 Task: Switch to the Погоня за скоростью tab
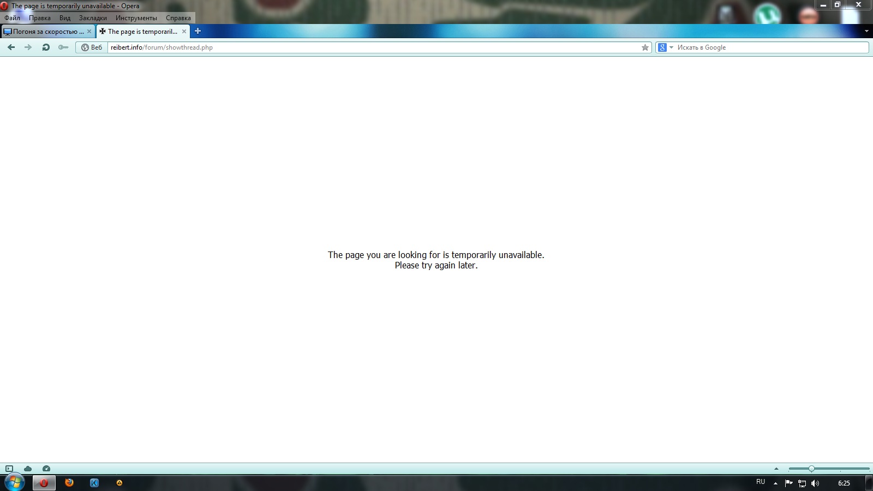[48, 31]
